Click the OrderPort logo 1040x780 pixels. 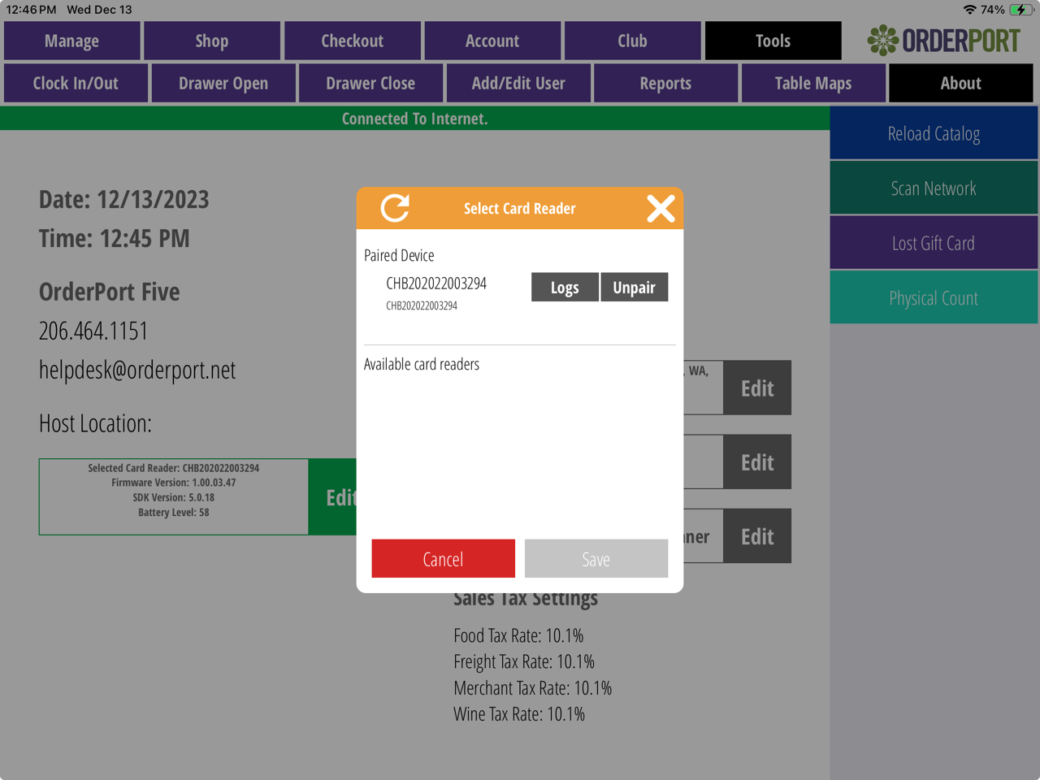click(943, 40)
